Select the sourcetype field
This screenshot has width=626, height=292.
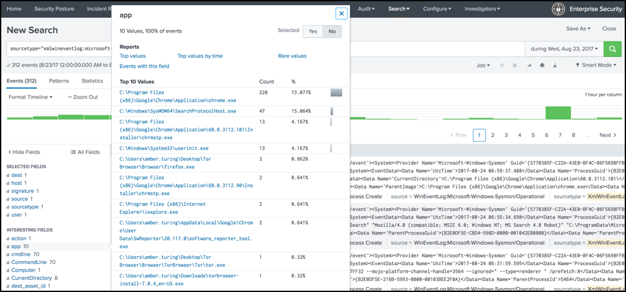tap(25, 206)
